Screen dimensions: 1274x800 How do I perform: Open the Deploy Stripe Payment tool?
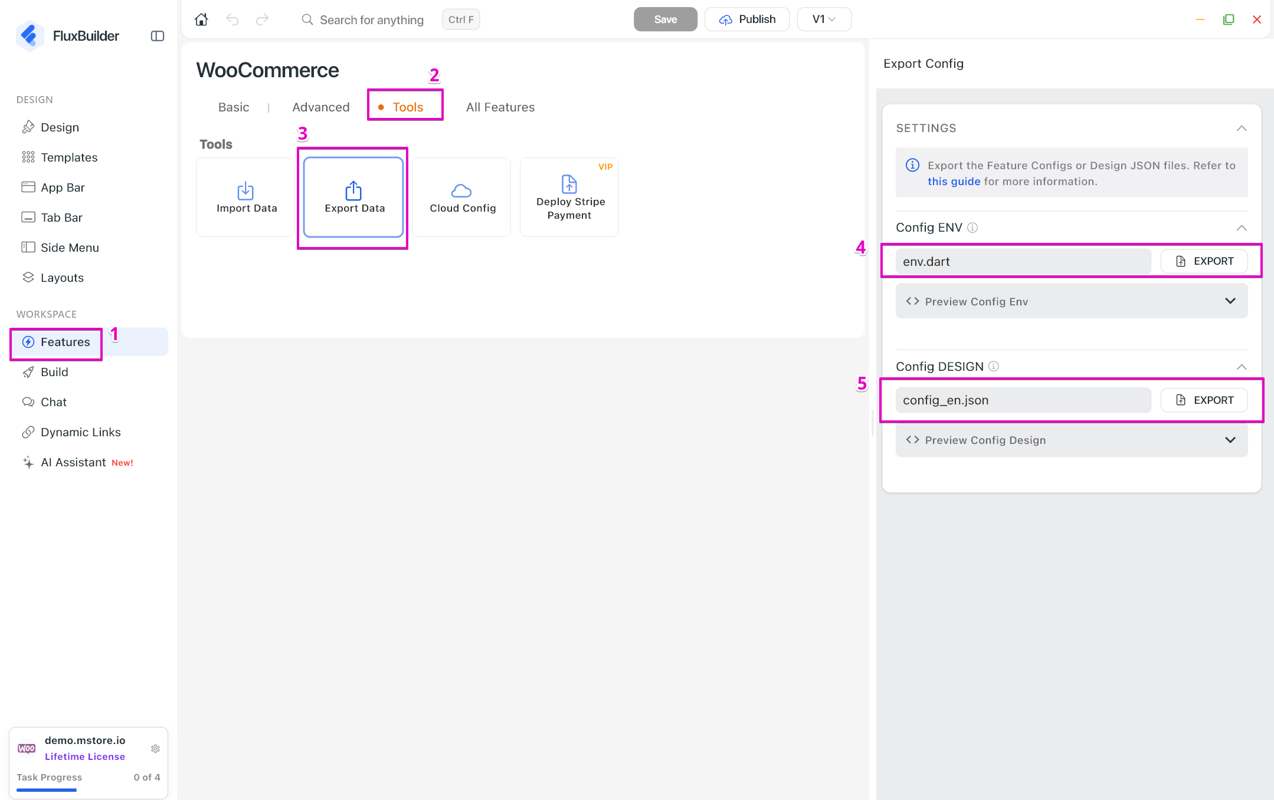pos(569,197)
